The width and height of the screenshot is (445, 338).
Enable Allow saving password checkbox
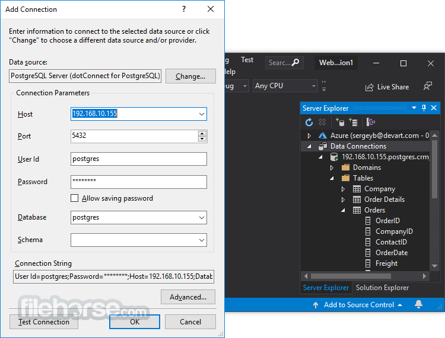pos(74,198)
